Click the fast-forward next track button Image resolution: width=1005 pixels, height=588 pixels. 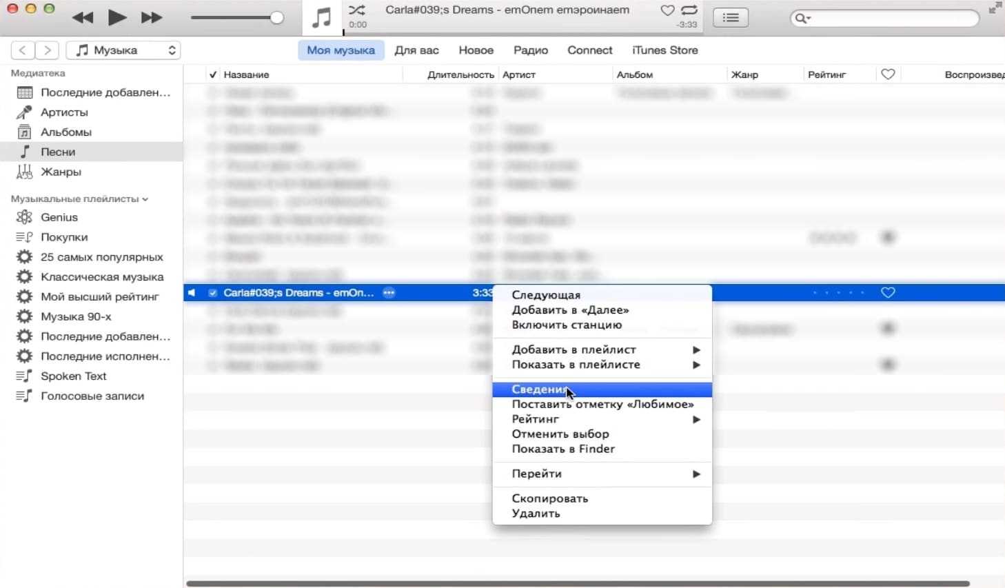(x=151, y=18)
